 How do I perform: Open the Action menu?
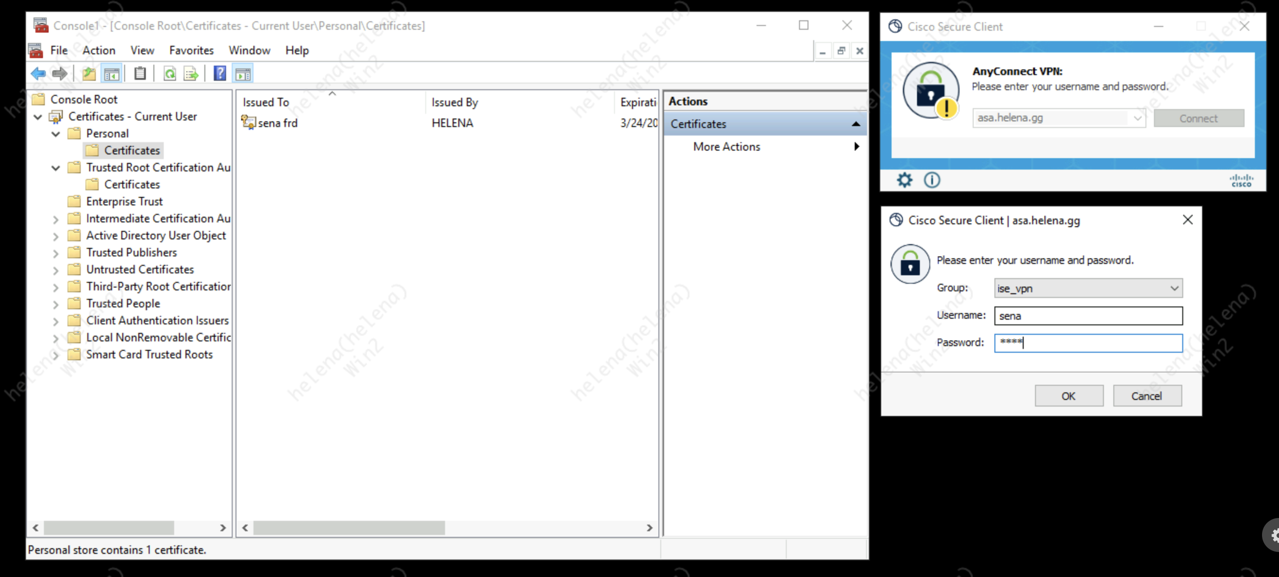(99, 50)
